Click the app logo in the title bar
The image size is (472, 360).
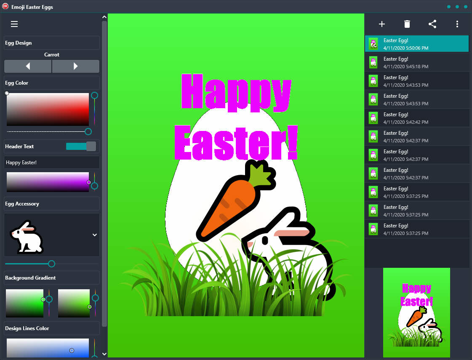pos(6,7)
